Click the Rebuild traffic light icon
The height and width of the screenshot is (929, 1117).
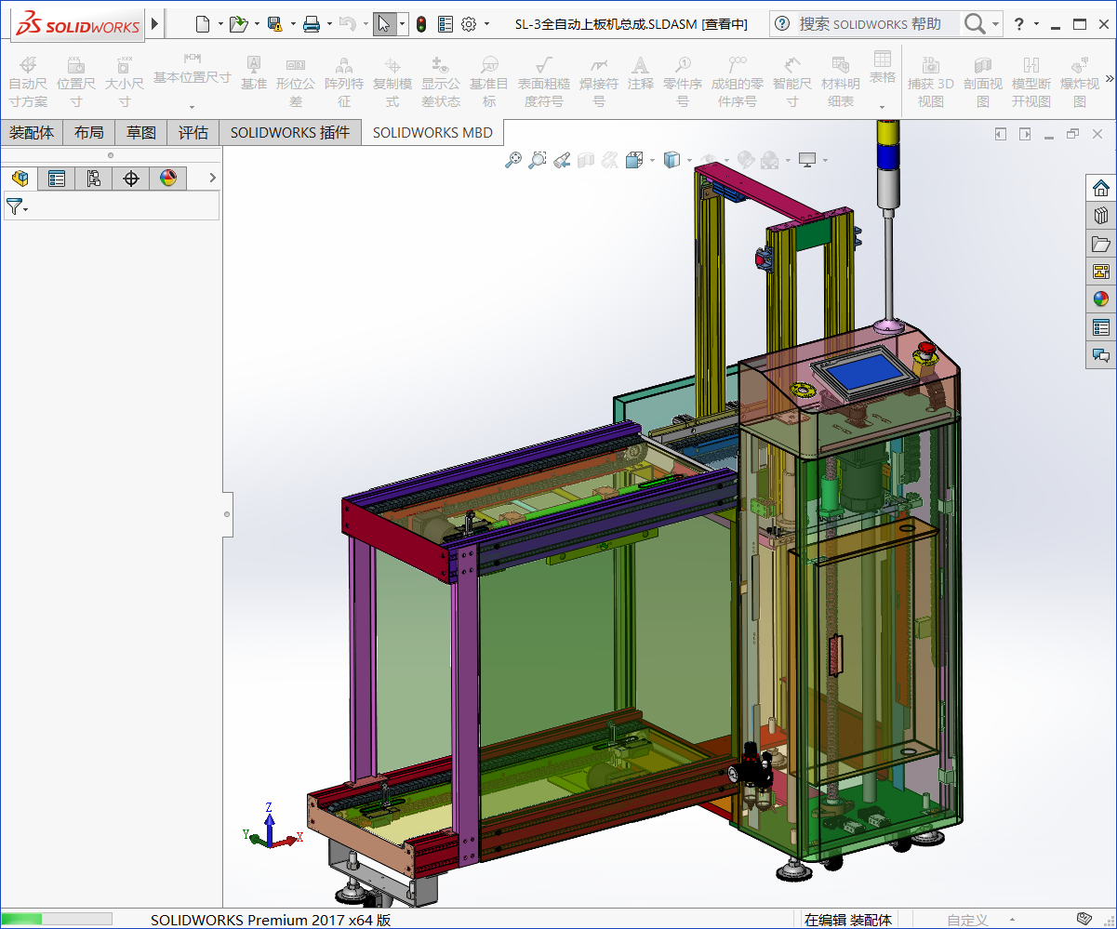421,24
